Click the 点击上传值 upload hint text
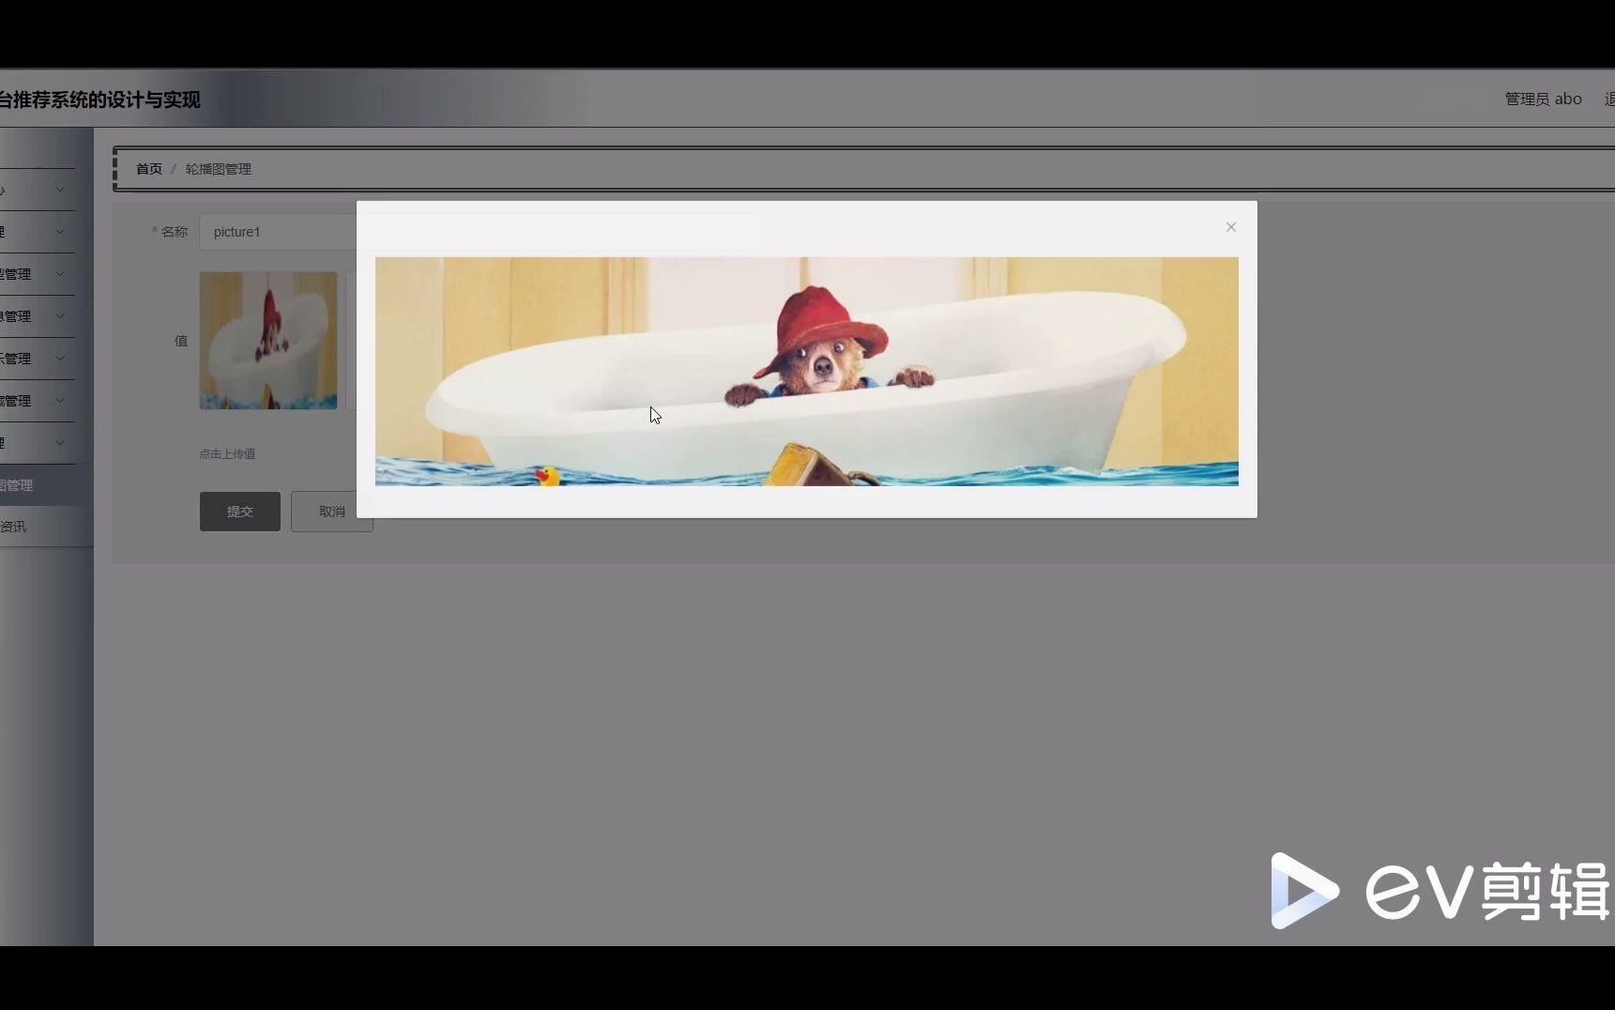Image resolution: width=1615 pixels, height=1010 pixels. coord(227,453)
